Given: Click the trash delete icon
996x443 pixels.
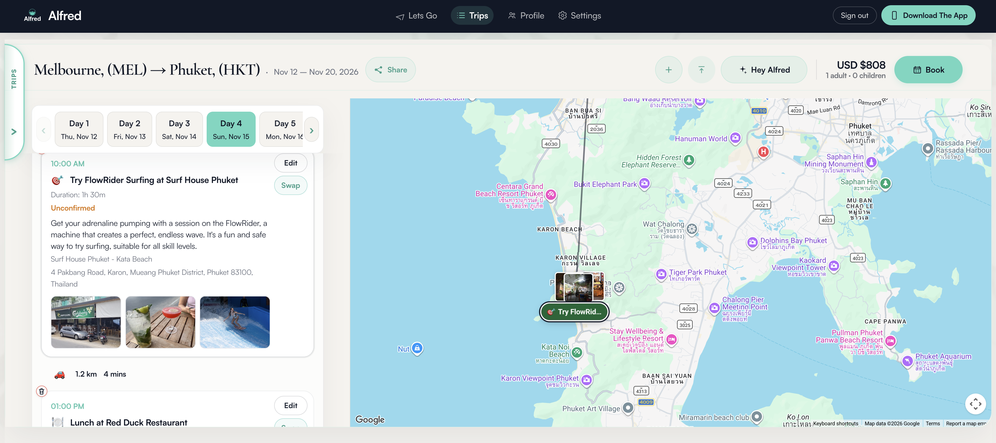Looking at the screenshot, I should coord(42,391).
